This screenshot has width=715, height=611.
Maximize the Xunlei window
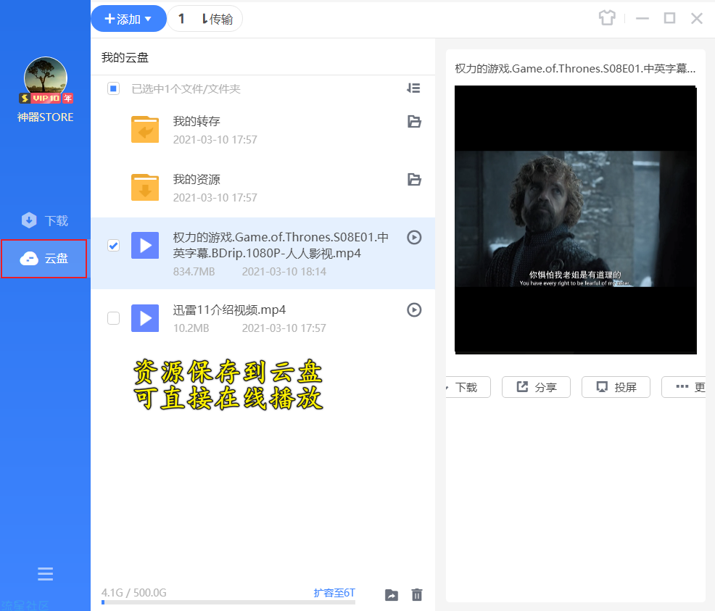click(x=669, y=18)
